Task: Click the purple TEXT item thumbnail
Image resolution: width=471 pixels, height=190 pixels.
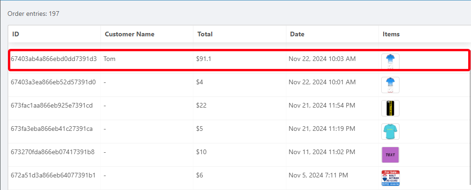Action: coord(390,155)
